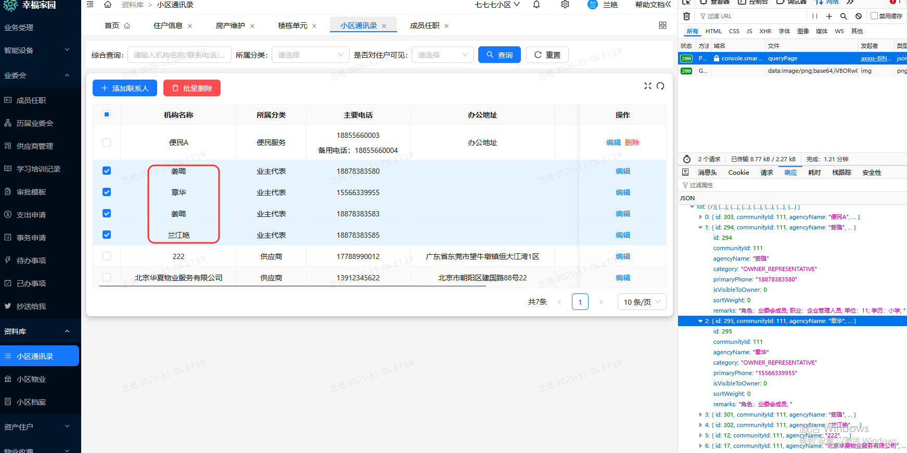Click the home icon in breadcrumb
This screenshot has width=907, height=453.
pyautogui.click(x=108, y=5)
